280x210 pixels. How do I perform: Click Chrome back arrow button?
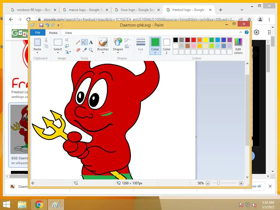click(11, 19)
